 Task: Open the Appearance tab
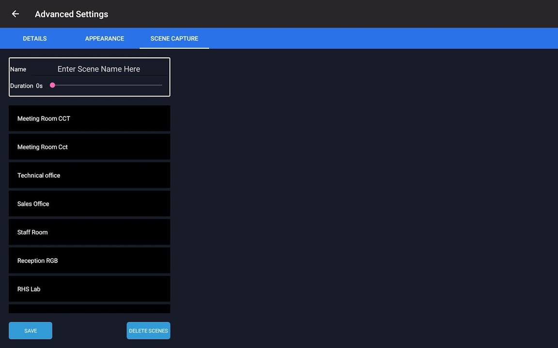pyautogui.click(x=105, y=39)
